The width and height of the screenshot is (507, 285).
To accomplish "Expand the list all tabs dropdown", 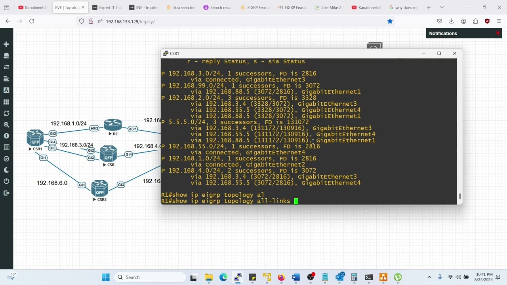I will (x=442, y=8).
